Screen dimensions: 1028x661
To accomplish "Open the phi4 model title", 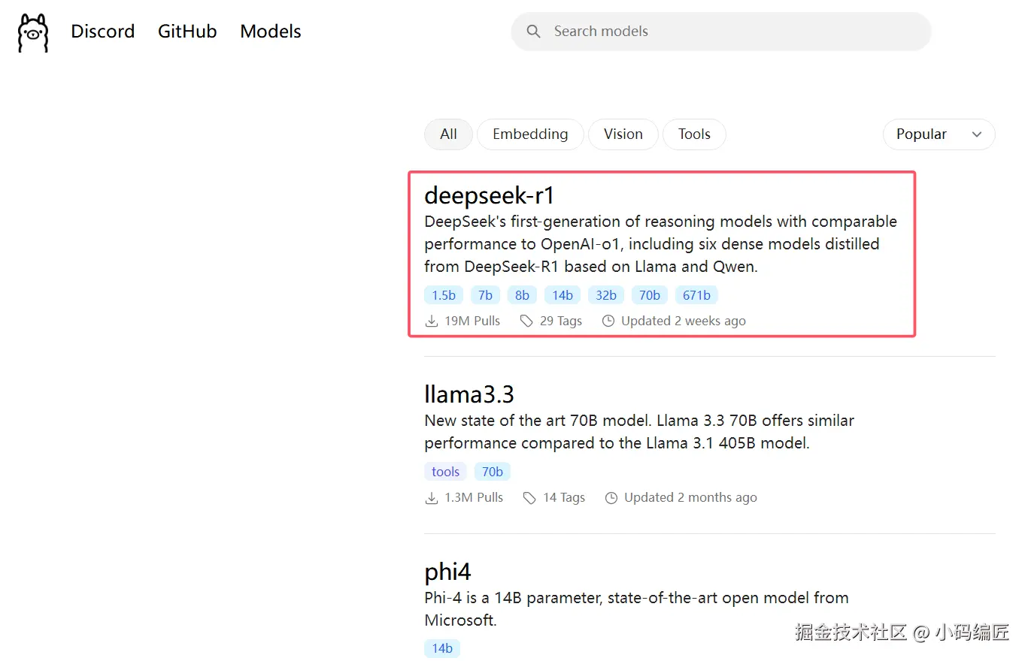I will [x=447, y=573].
